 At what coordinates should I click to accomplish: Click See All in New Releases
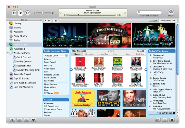point(141,51)
